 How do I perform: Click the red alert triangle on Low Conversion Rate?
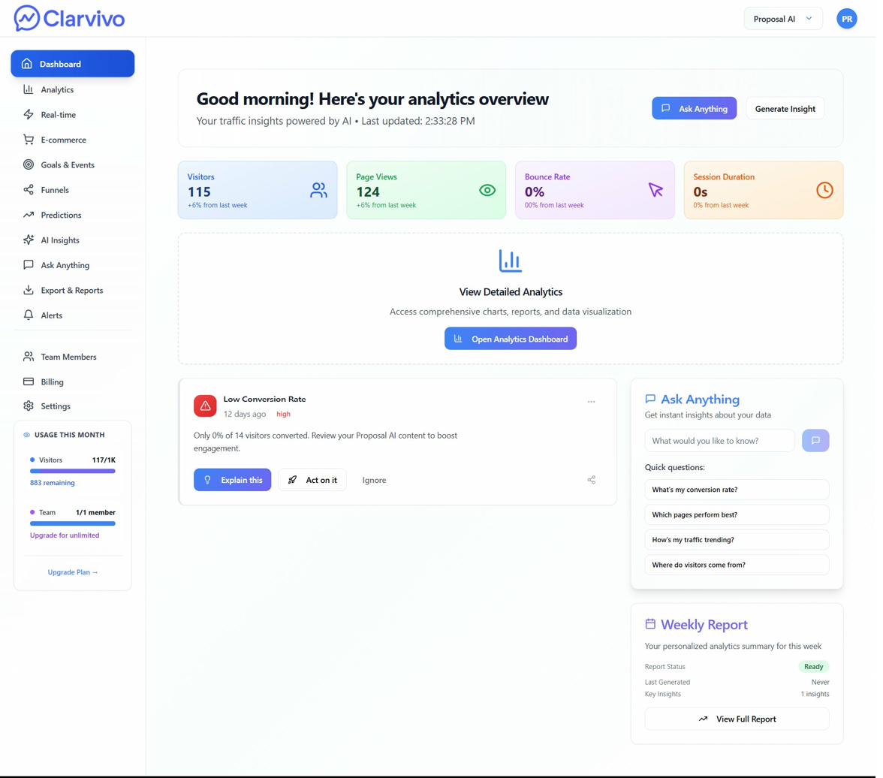[205, 406]
